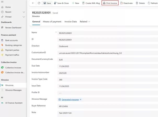Open XInvoice Messages
The height and width of the screenshot is (117, 158).
tap(13, 90)
